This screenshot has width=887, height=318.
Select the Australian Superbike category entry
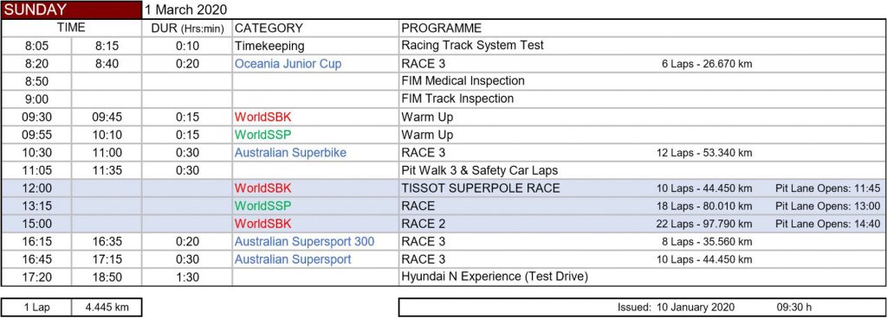click(290, 153)
